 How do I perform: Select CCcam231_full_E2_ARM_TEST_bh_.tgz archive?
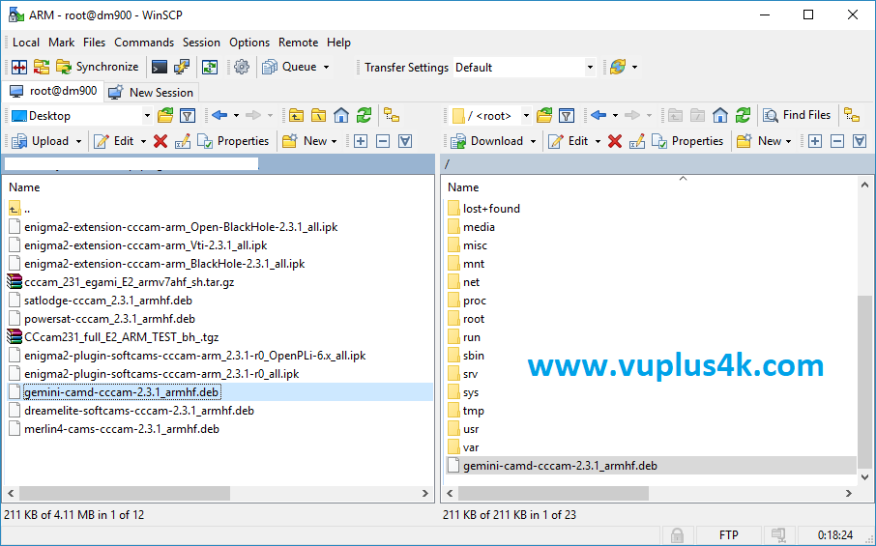(121, 337)
